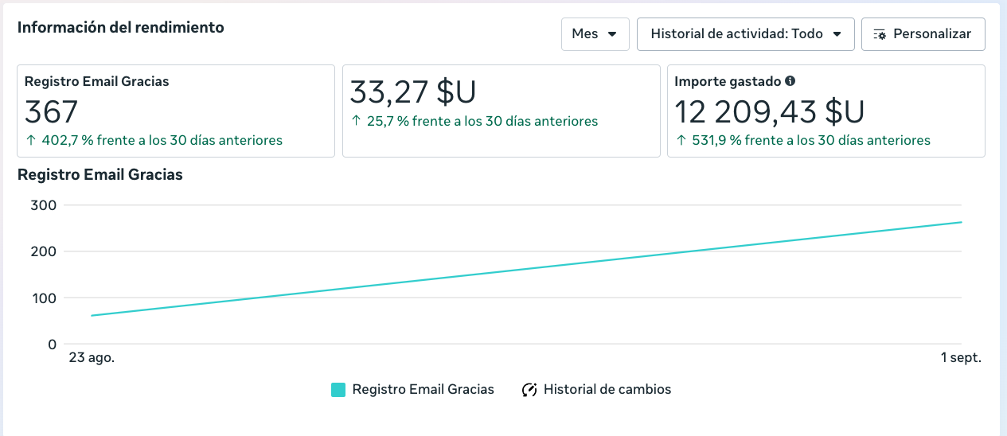Toggle the Registro Email Gracias legend label
The image size is (1007, 436).
pyautogui.click(x=423, y=390)
